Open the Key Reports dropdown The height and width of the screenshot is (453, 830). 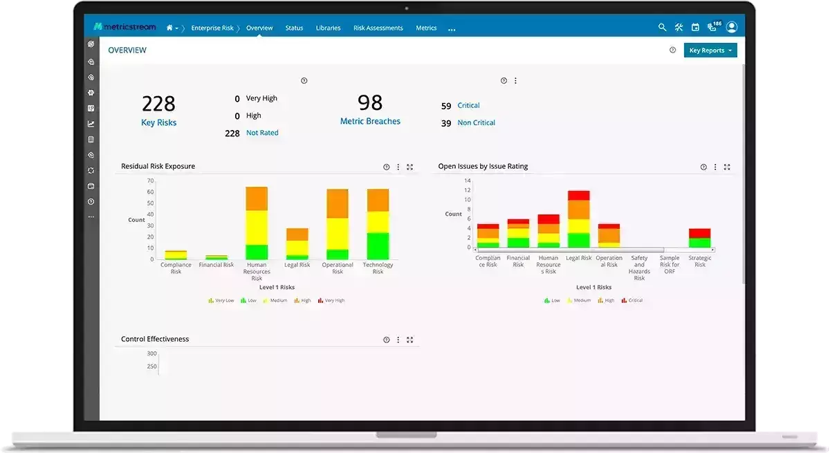710,50
